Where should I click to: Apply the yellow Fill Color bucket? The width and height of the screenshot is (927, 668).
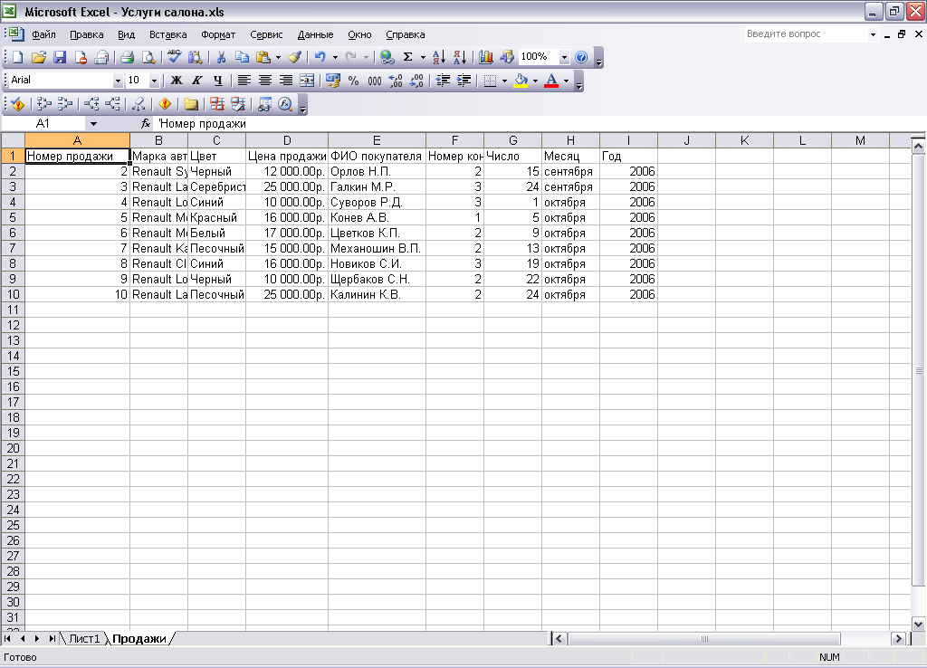[x=521, y=81]
